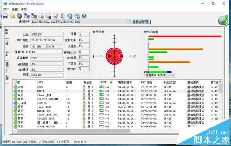This screenshot has width=231, height=146.
Task: Open help with the blue question mark icon
Action: click(x=84, y=16)
